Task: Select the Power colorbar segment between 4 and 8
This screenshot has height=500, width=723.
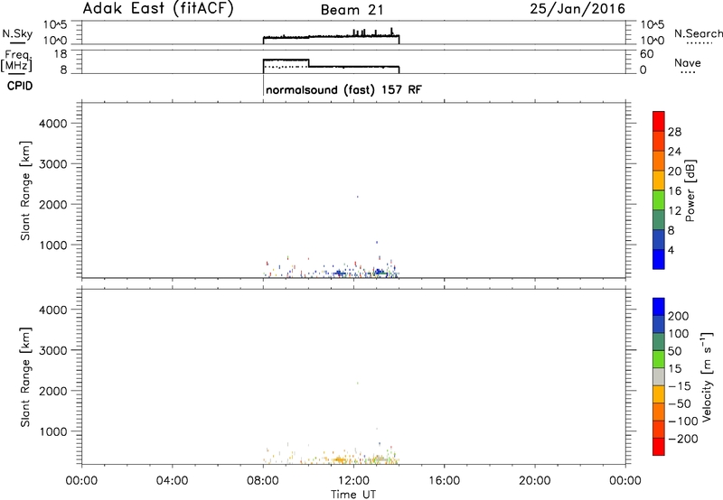Action: [x=659, y=240]
